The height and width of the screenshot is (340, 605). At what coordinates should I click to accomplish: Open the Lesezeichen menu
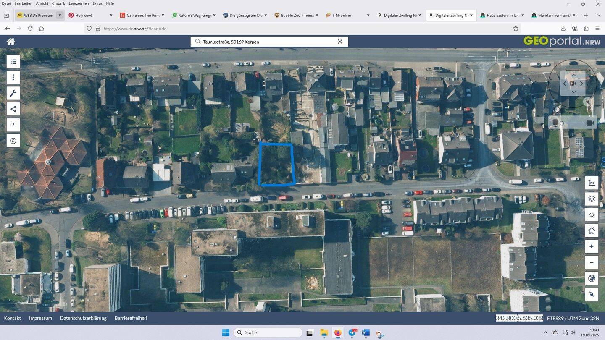79,3
